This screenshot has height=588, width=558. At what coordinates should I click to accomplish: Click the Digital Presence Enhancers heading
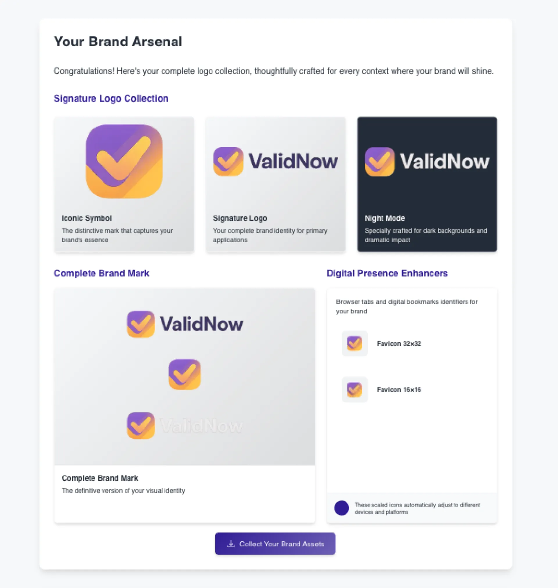coord(387,273)
